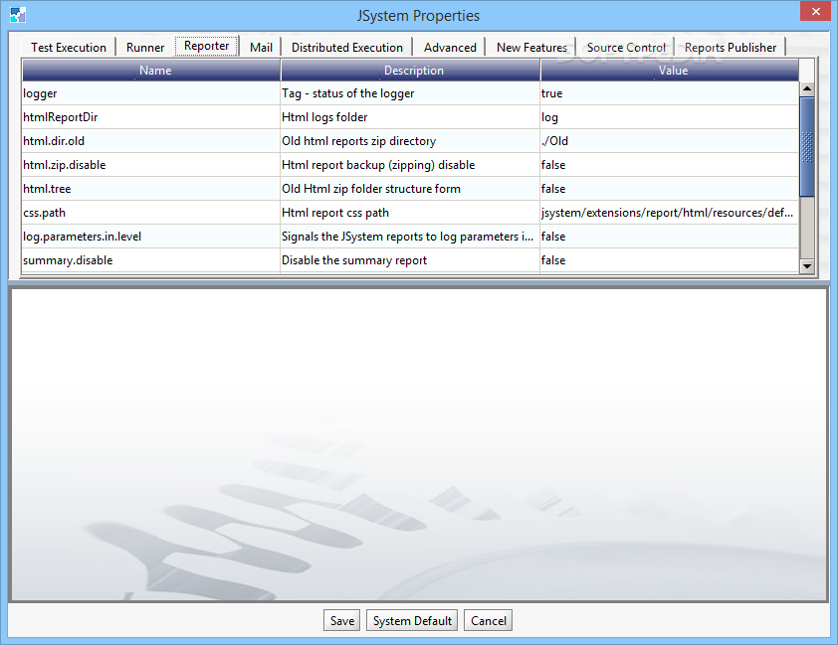Click 'Signals the JSystem reports to log parameters' description

click(x=410, y=237)
